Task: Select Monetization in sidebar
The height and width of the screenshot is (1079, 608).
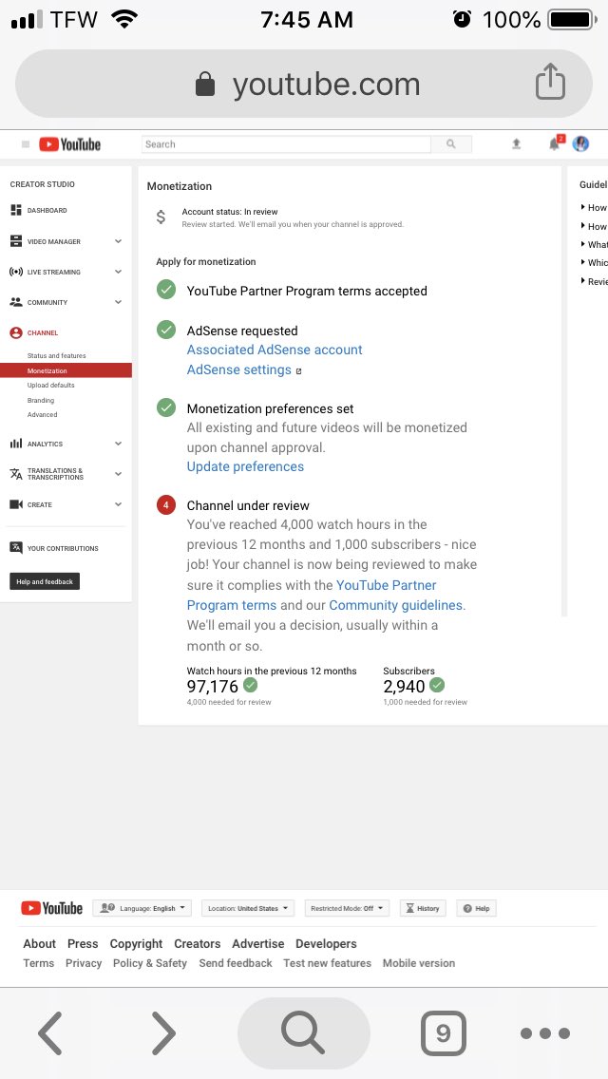Action: tap(66, 370)
